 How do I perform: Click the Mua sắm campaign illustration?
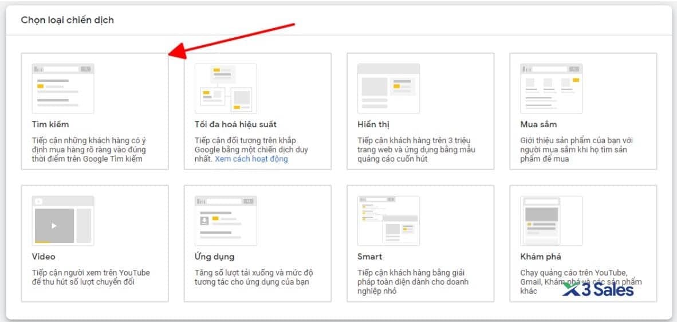[552, 88]
